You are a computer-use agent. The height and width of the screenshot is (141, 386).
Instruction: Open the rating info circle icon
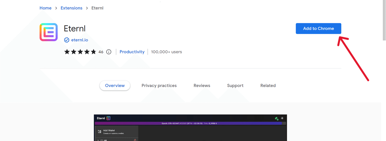click(109, 52)
